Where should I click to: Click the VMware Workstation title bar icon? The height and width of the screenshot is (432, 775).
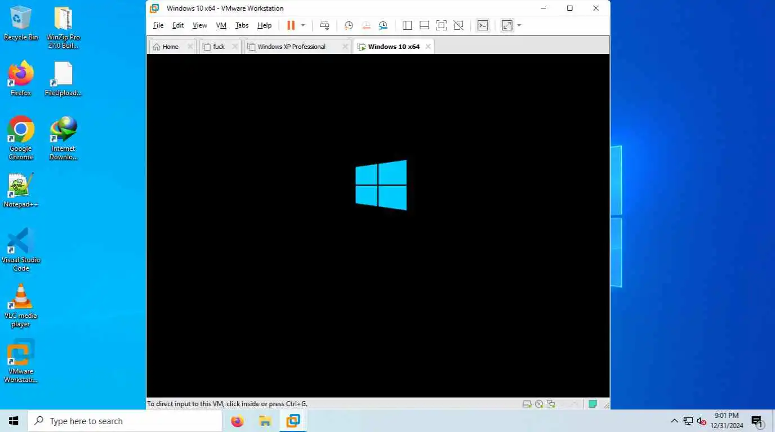tap(154, 8)
